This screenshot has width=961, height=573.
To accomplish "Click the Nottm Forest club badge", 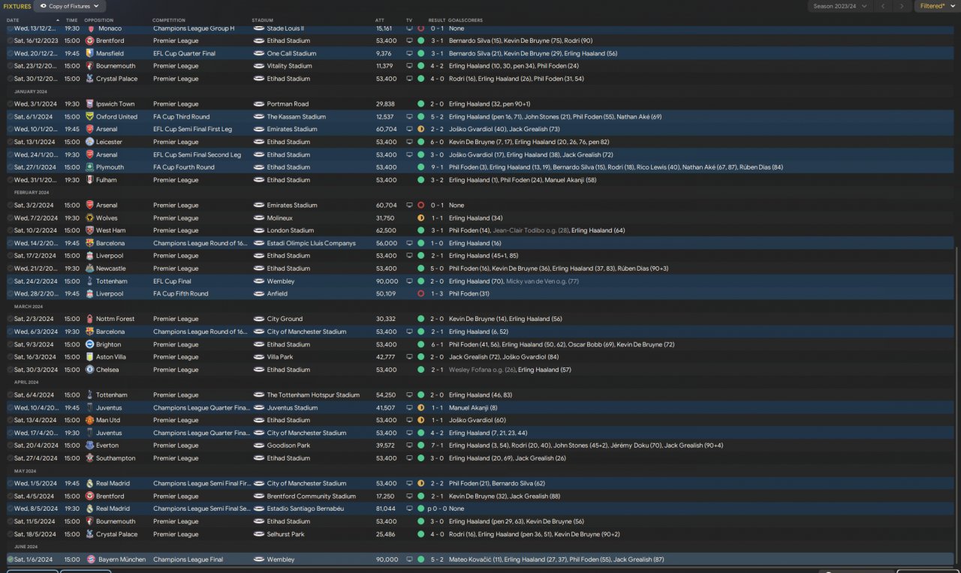I will tap(90, 319).
